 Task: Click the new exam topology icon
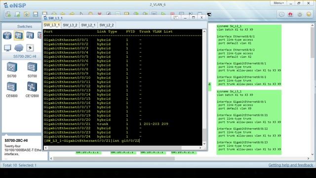tap(17, 14)
